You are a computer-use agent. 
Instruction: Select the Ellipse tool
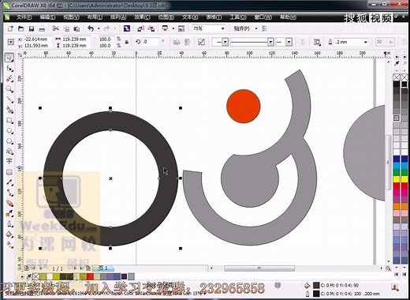click(x=9, y=131)
